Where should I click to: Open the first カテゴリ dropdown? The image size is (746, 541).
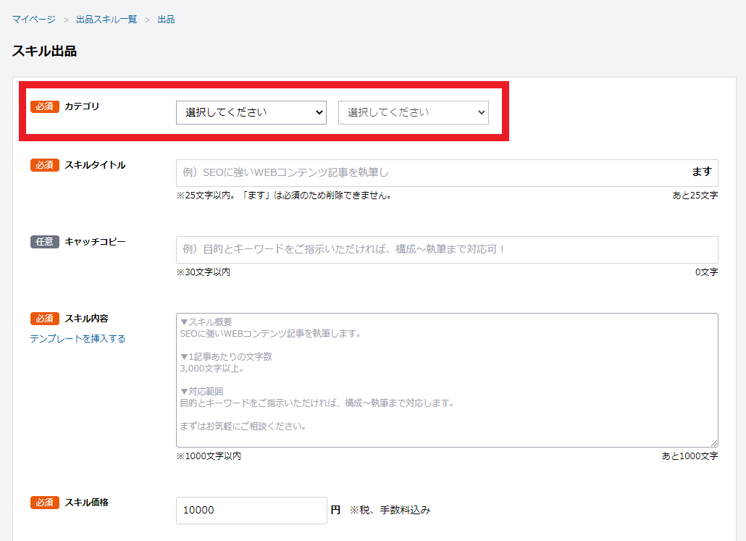click(251, 112)
